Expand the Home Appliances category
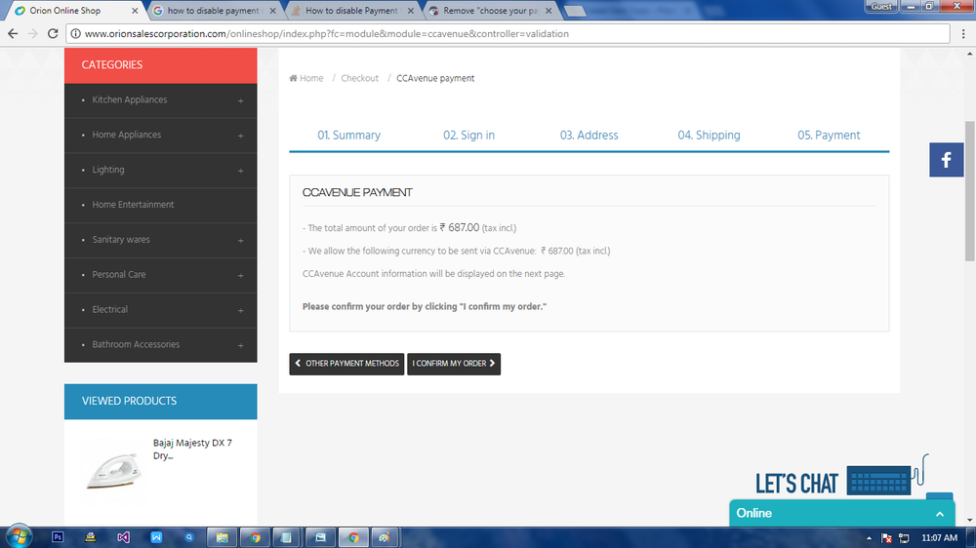 [x=240, y=135]
